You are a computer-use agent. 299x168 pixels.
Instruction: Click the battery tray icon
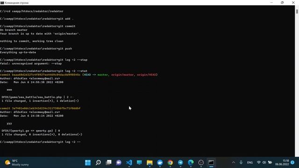coord(270,162)
